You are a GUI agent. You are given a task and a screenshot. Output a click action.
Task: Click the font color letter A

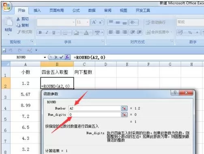click(86, 32)
